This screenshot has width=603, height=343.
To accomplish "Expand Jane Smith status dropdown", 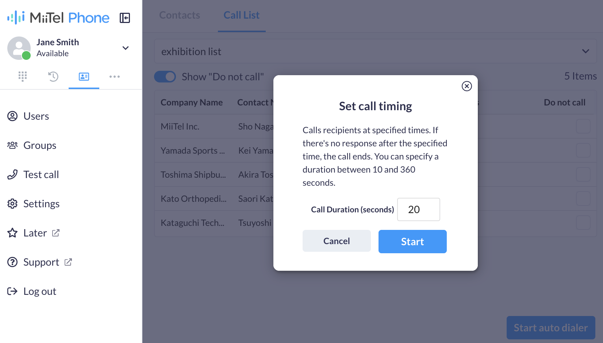I will tap(126, 48).
